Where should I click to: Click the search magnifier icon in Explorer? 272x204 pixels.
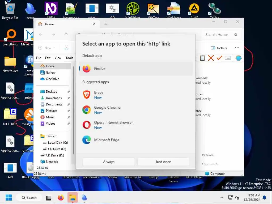[x=236, y=35]
